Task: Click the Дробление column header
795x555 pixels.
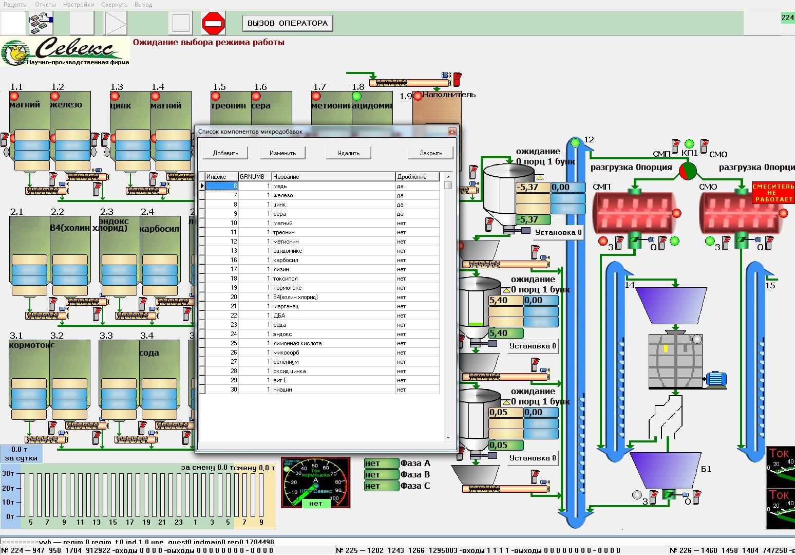Action: pos(418,177)
